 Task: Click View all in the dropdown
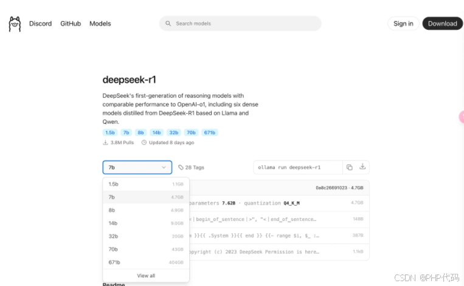point(146,276)
